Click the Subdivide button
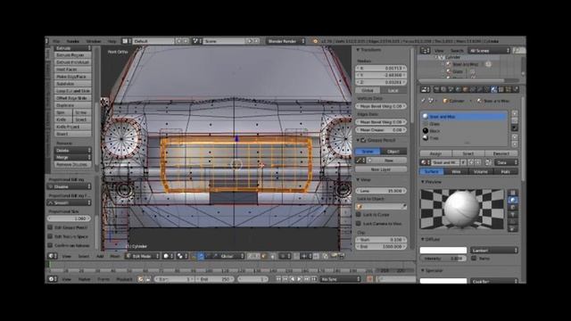This screenshot has height=321, width=571. (x=73, y=84)
